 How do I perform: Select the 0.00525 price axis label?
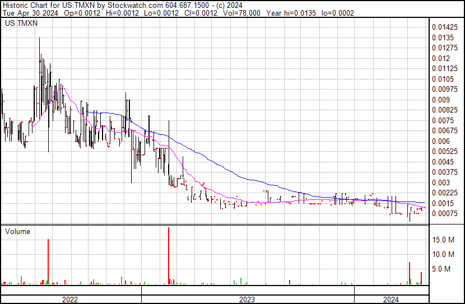point(445,151)
